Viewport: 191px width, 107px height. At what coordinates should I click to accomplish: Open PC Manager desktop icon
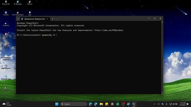click(18, 3)
